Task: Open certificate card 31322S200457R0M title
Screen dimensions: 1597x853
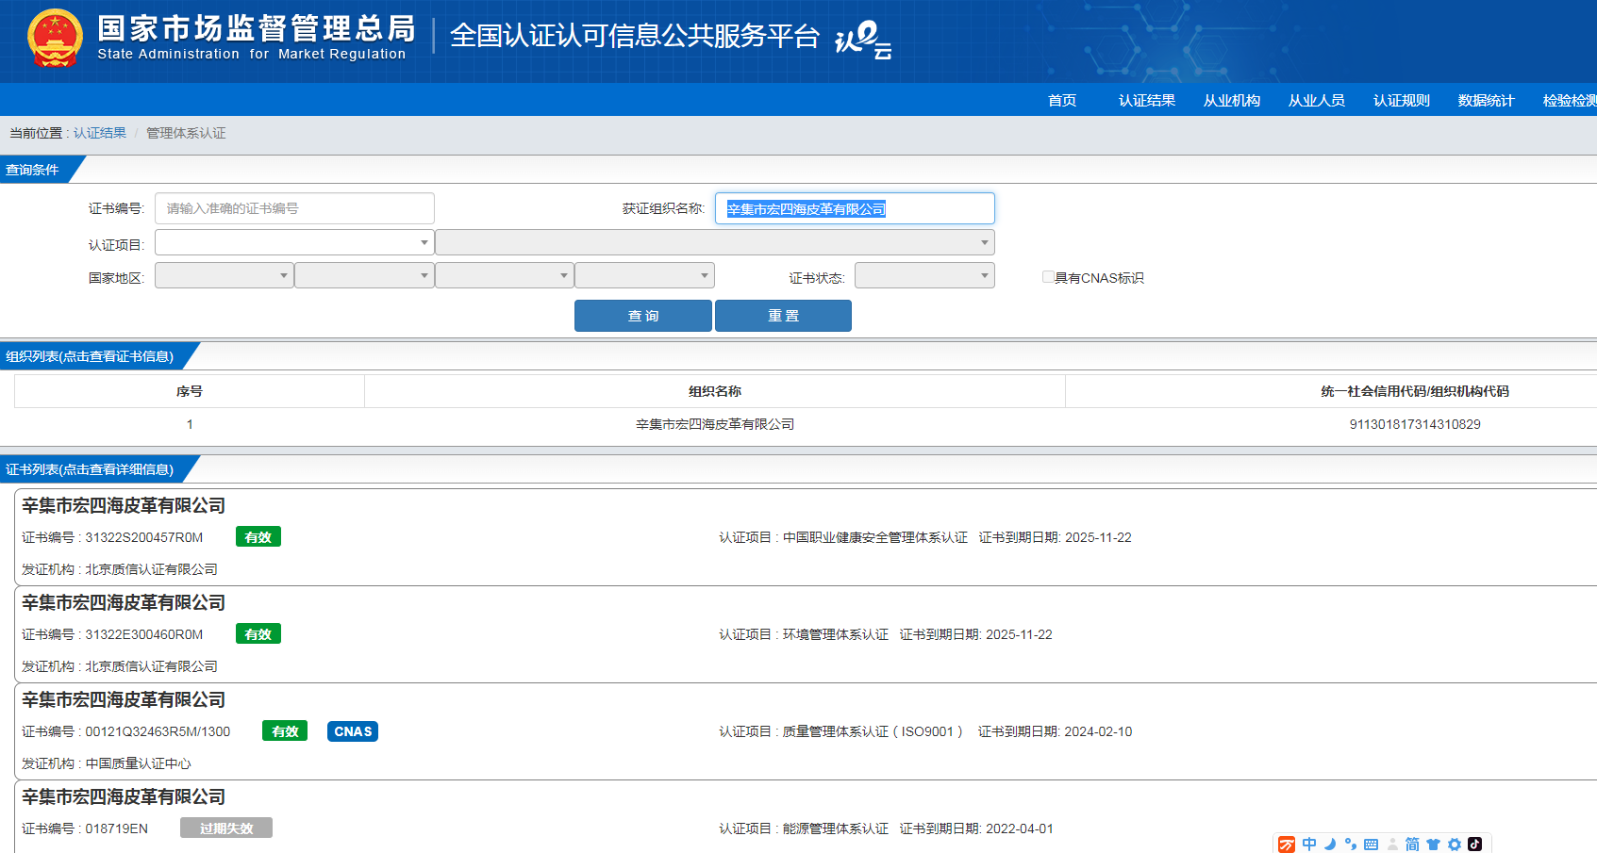Action: tap(124, 505)
